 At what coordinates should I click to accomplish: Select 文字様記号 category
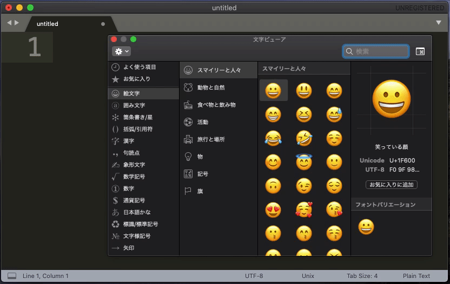pyautogui.click(x=143, y=236)
